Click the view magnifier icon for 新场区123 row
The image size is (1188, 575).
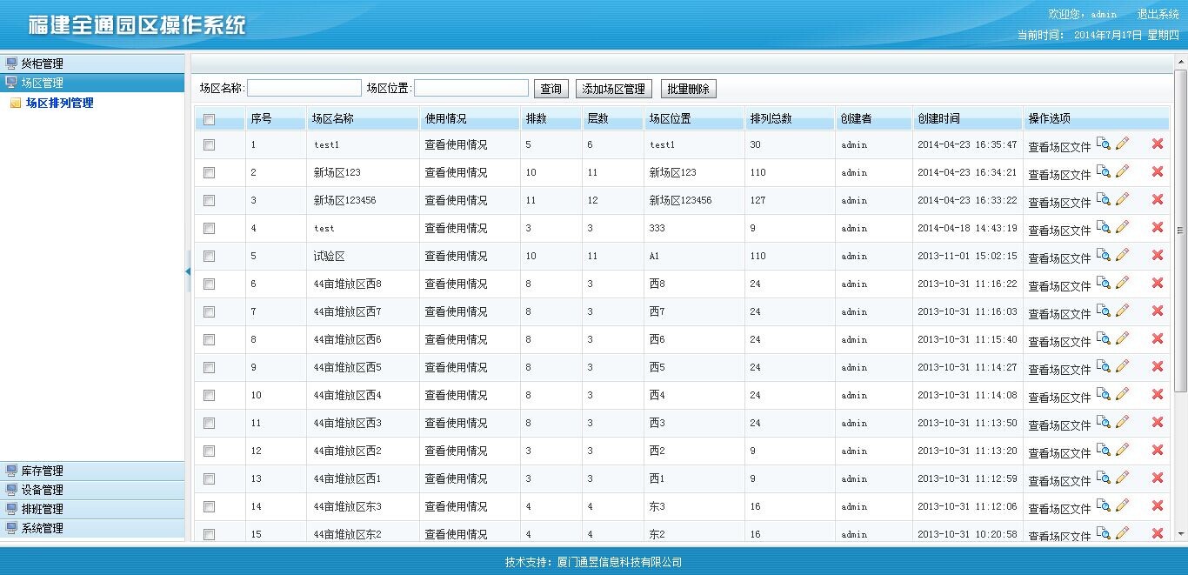point(1103,172)
